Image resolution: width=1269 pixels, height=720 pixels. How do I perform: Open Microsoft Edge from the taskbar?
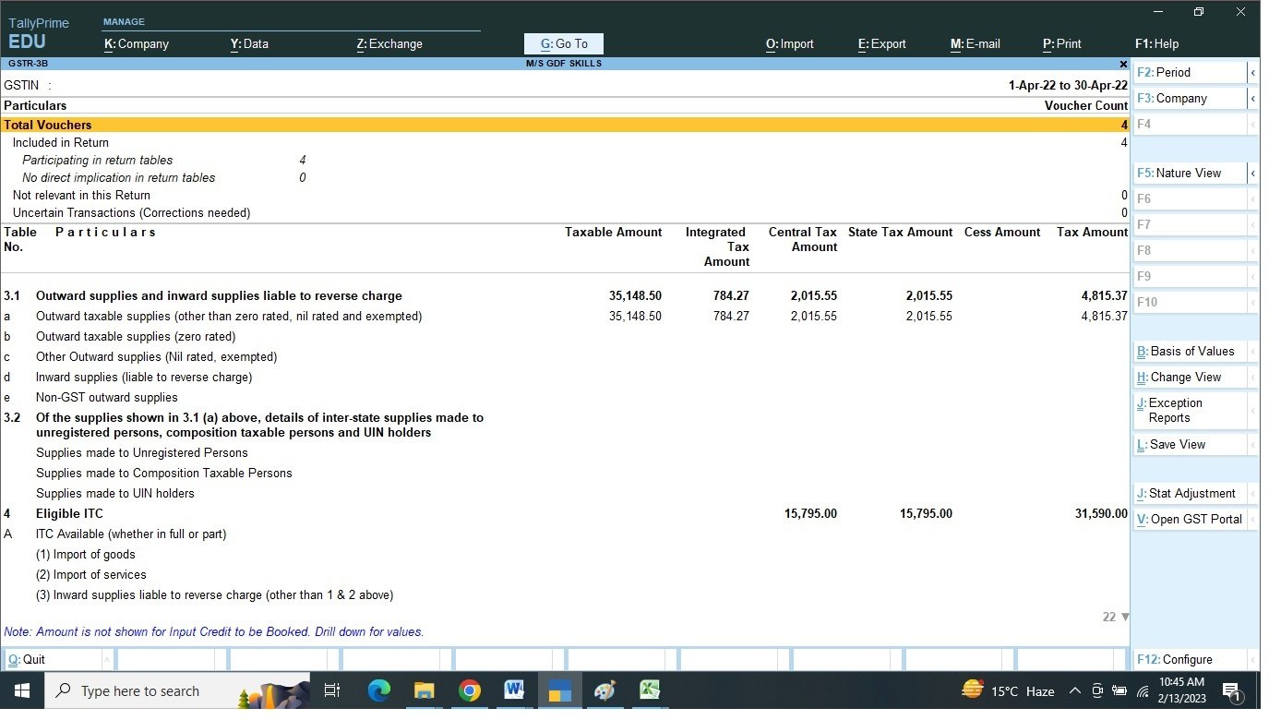click(x=379, y=690)
